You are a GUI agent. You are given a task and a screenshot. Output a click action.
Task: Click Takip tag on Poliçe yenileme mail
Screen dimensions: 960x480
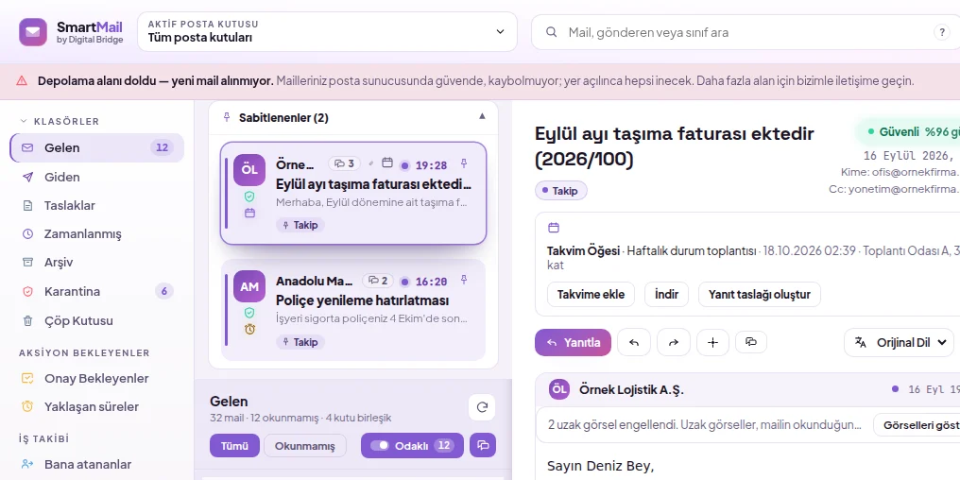[300, 342]
